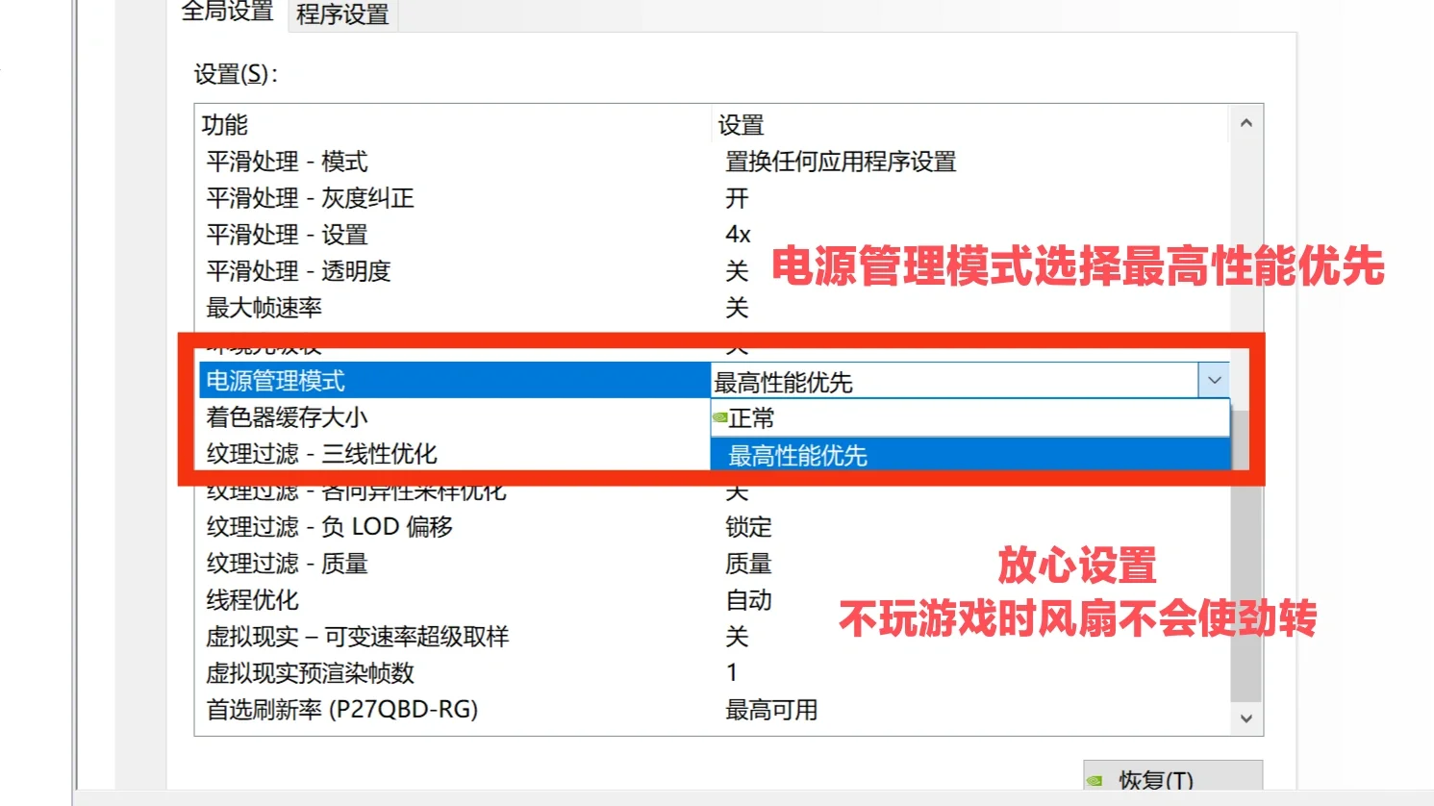Click the 4x antialiasing value
Viewport: 1434px width, 806px height.
coord(738,235)
